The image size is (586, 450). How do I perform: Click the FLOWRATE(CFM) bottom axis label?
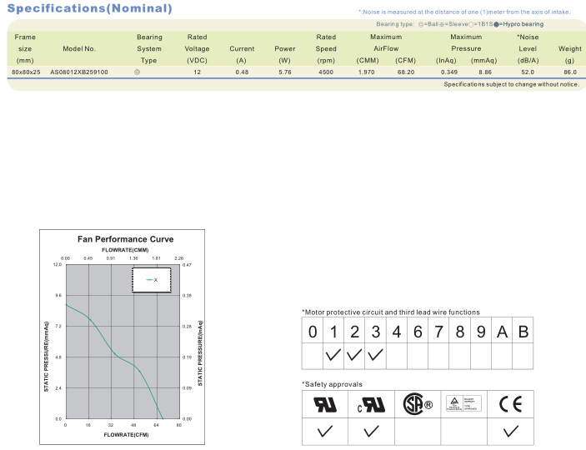click(x=127, y=435)
